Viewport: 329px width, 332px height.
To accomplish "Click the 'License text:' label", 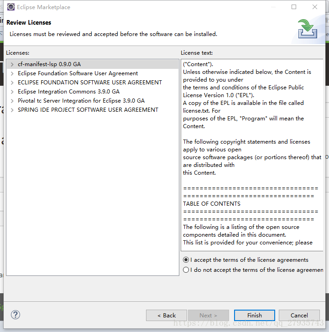I will click(197, 53).
